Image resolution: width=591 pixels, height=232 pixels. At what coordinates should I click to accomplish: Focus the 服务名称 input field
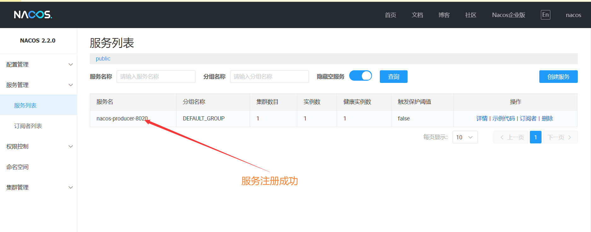156,77
